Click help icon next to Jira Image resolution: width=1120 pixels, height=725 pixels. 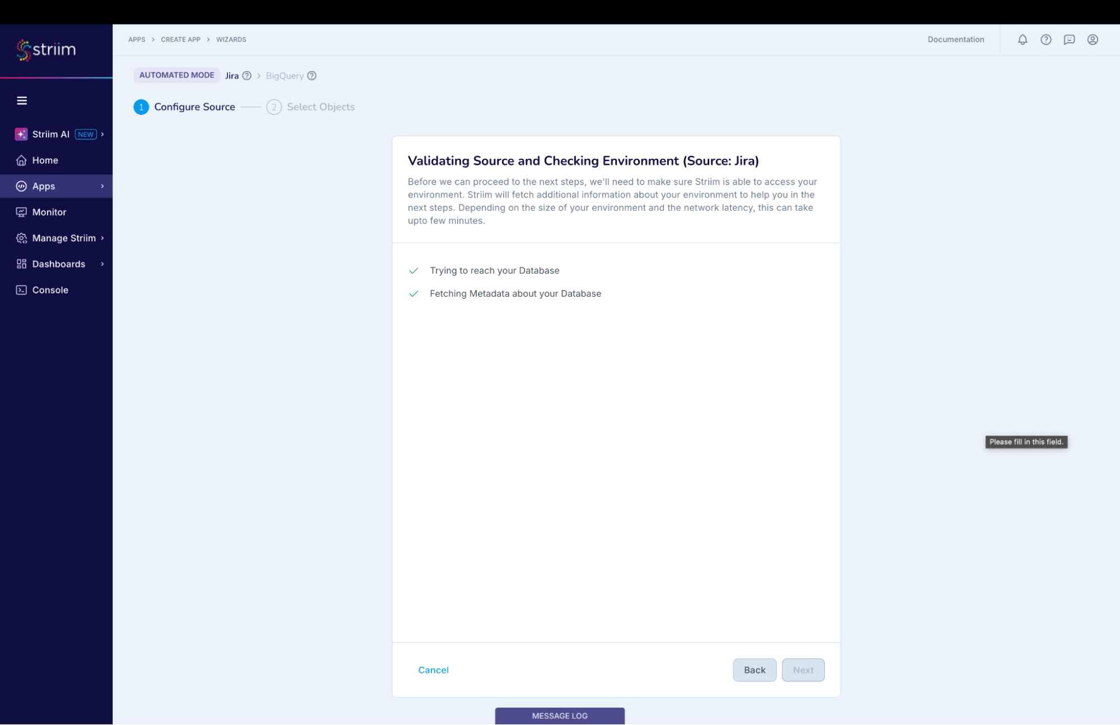247,76
